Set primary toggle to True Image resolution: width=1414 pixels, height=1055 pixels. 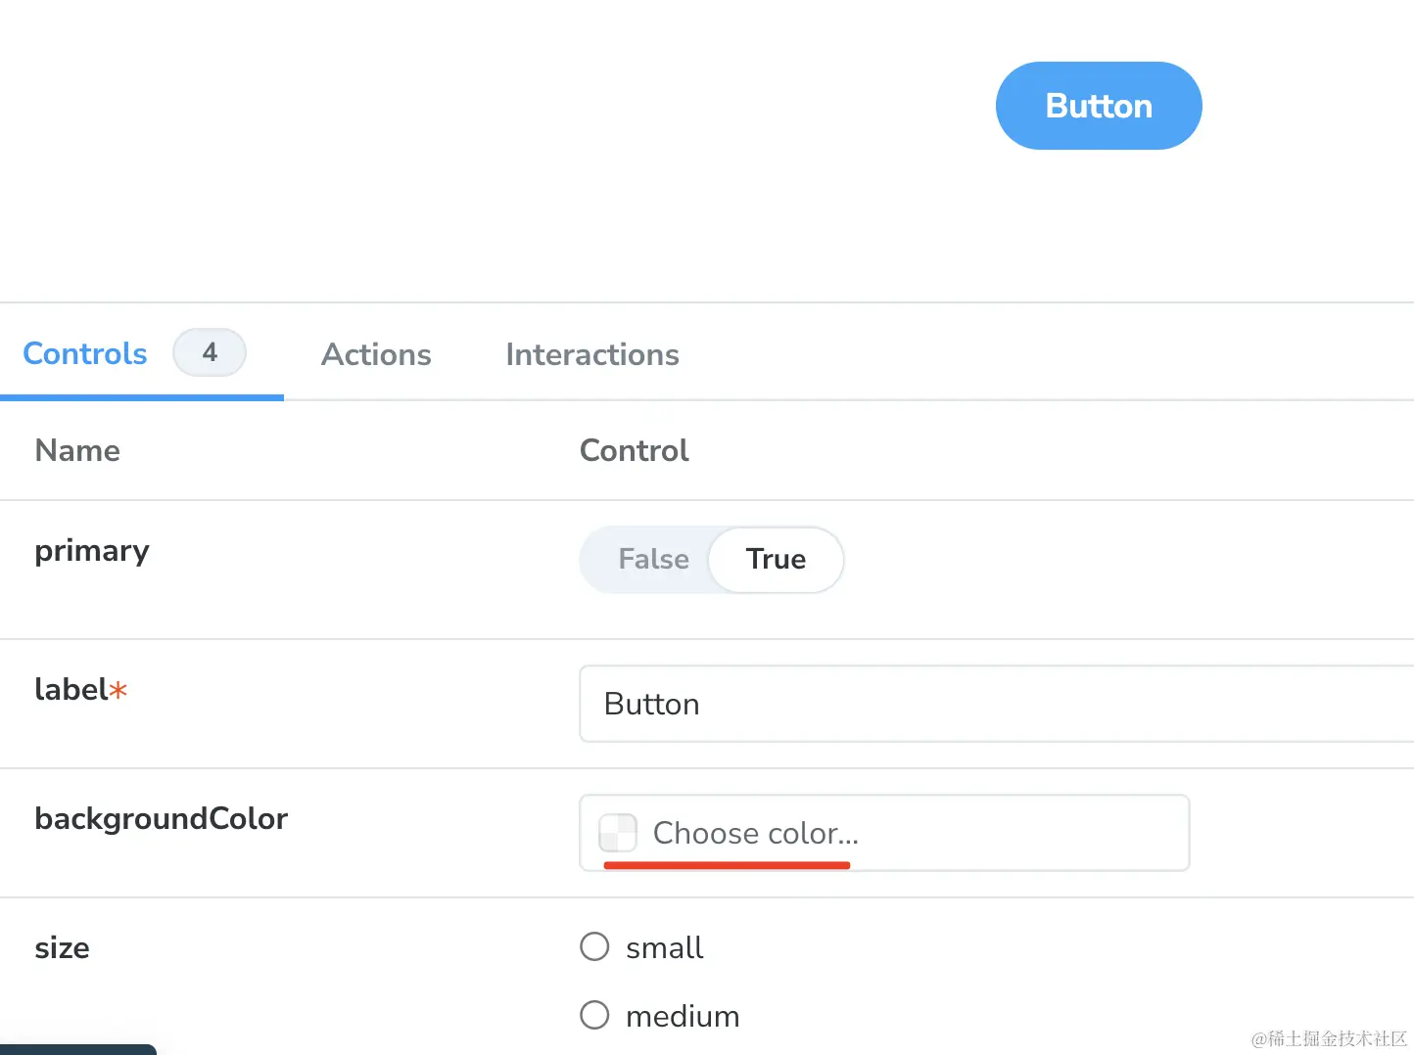tap(776, 559)
